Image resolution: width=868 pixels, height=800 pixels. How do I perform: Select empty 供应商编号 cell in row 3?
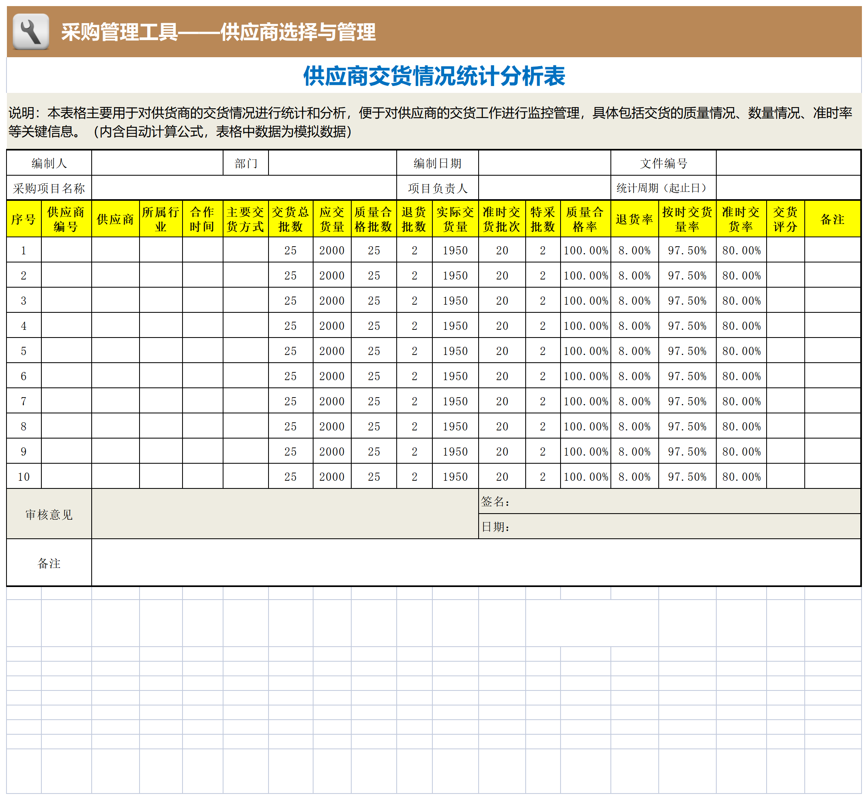click(66, 300)
